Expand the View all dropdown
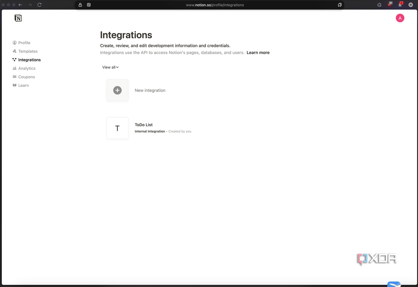Screen dimensions: 418x287 (111, 67)
